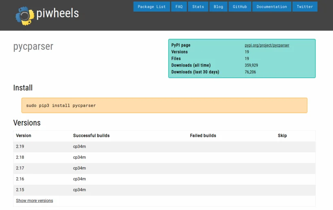Click the Successful builds column header
Image resolution: width=333 pixels, height=210 pixels.
[x=91, y=136]
